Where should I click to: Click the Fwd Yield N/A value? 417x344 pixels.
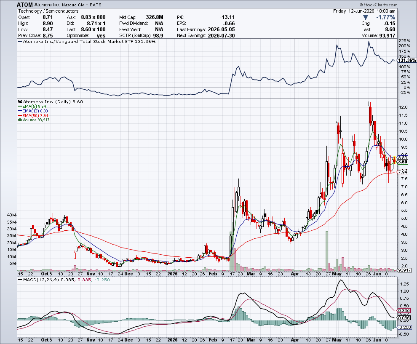tap(159, 29)
